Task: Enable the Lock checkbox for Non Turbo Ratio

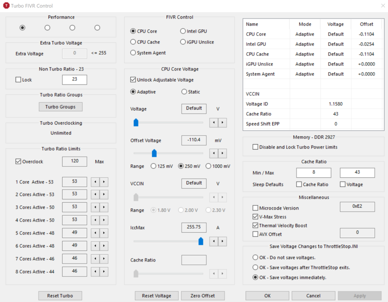Action: (x=18, y=80)
